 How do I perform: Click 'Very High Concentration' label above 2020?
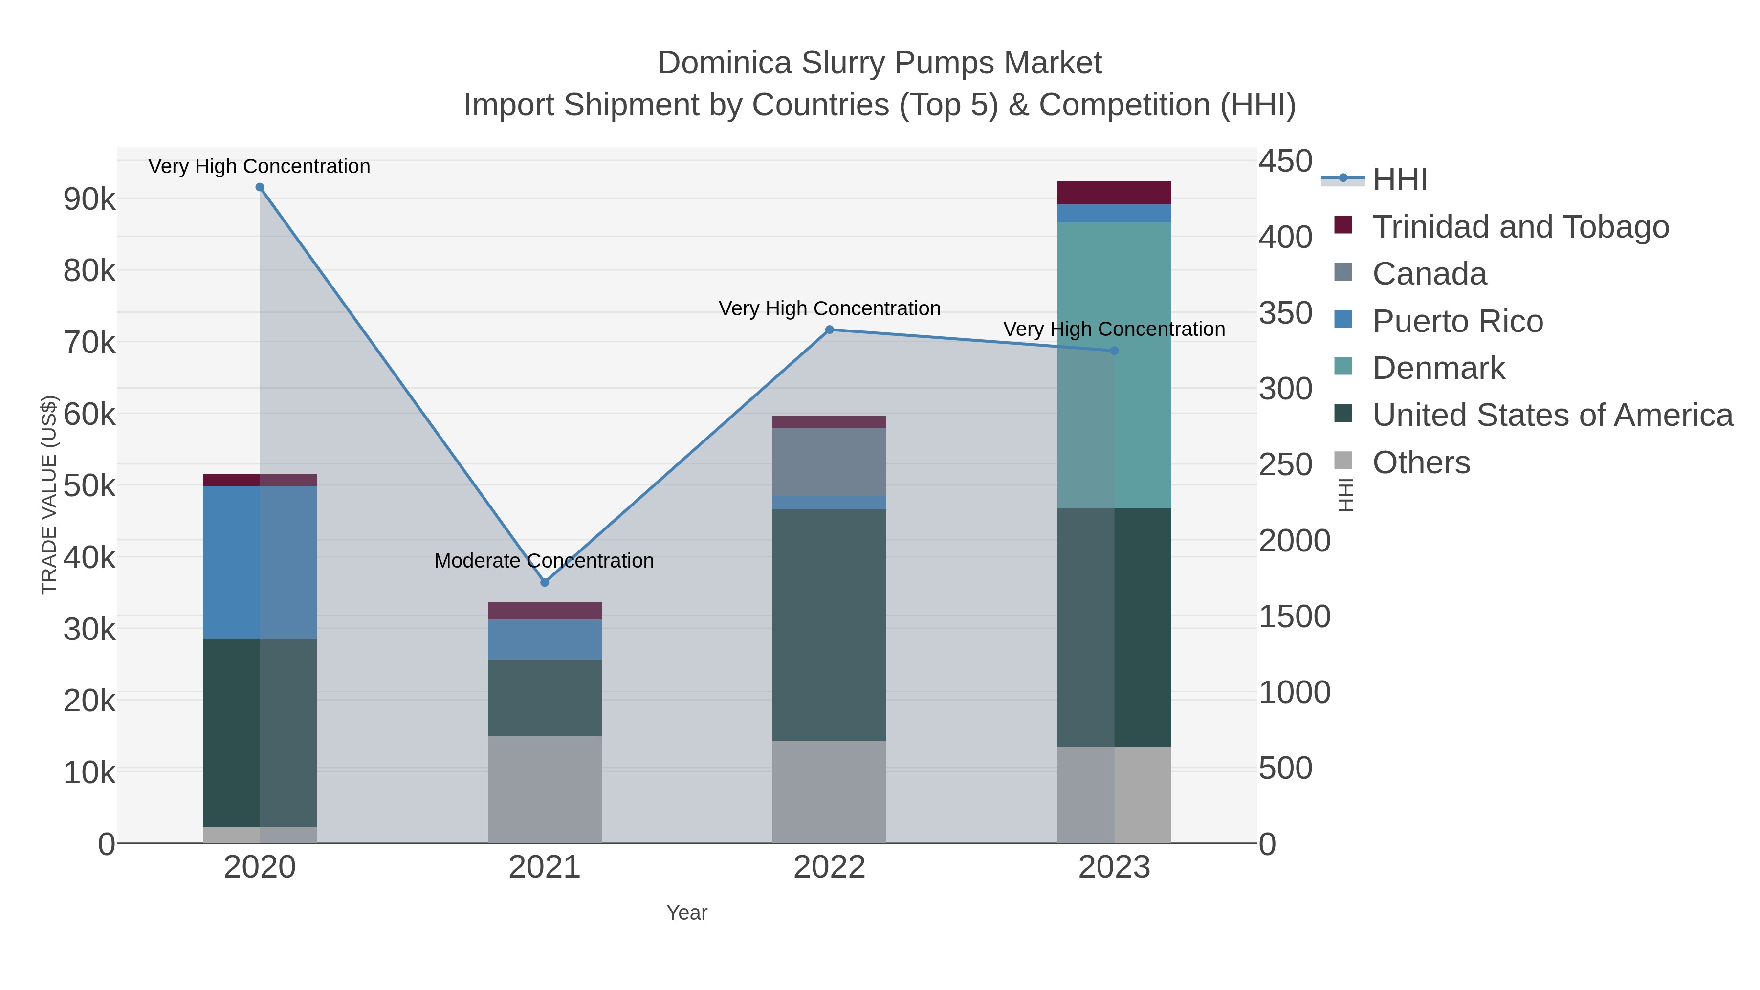click(259, 166)
